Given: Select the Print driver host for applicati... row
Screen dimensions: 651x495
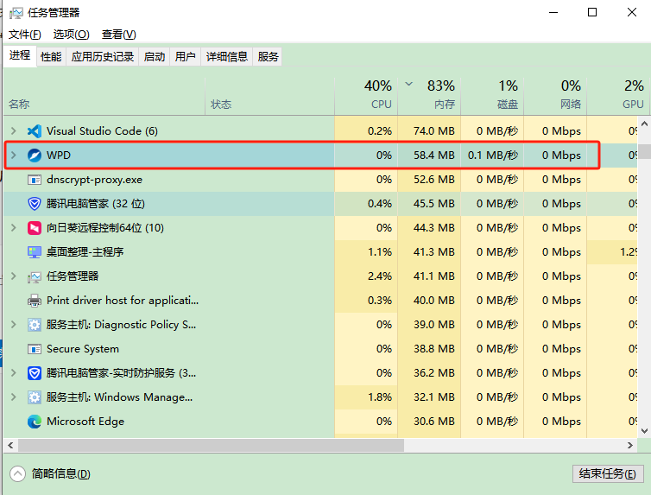Looking at the screenshot, I should 320,301.
